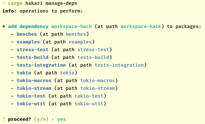This screenshot has height=124, width=205.
Task: Click the orange question mark prompt icon
Action: pos(4,119)
